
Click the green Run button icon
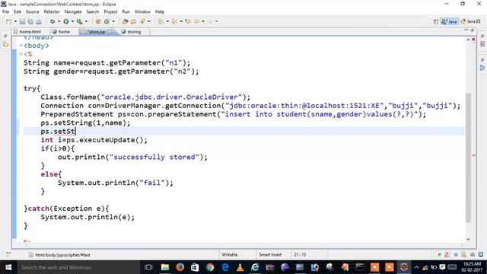pyautogui.click(x=66, y=21)
